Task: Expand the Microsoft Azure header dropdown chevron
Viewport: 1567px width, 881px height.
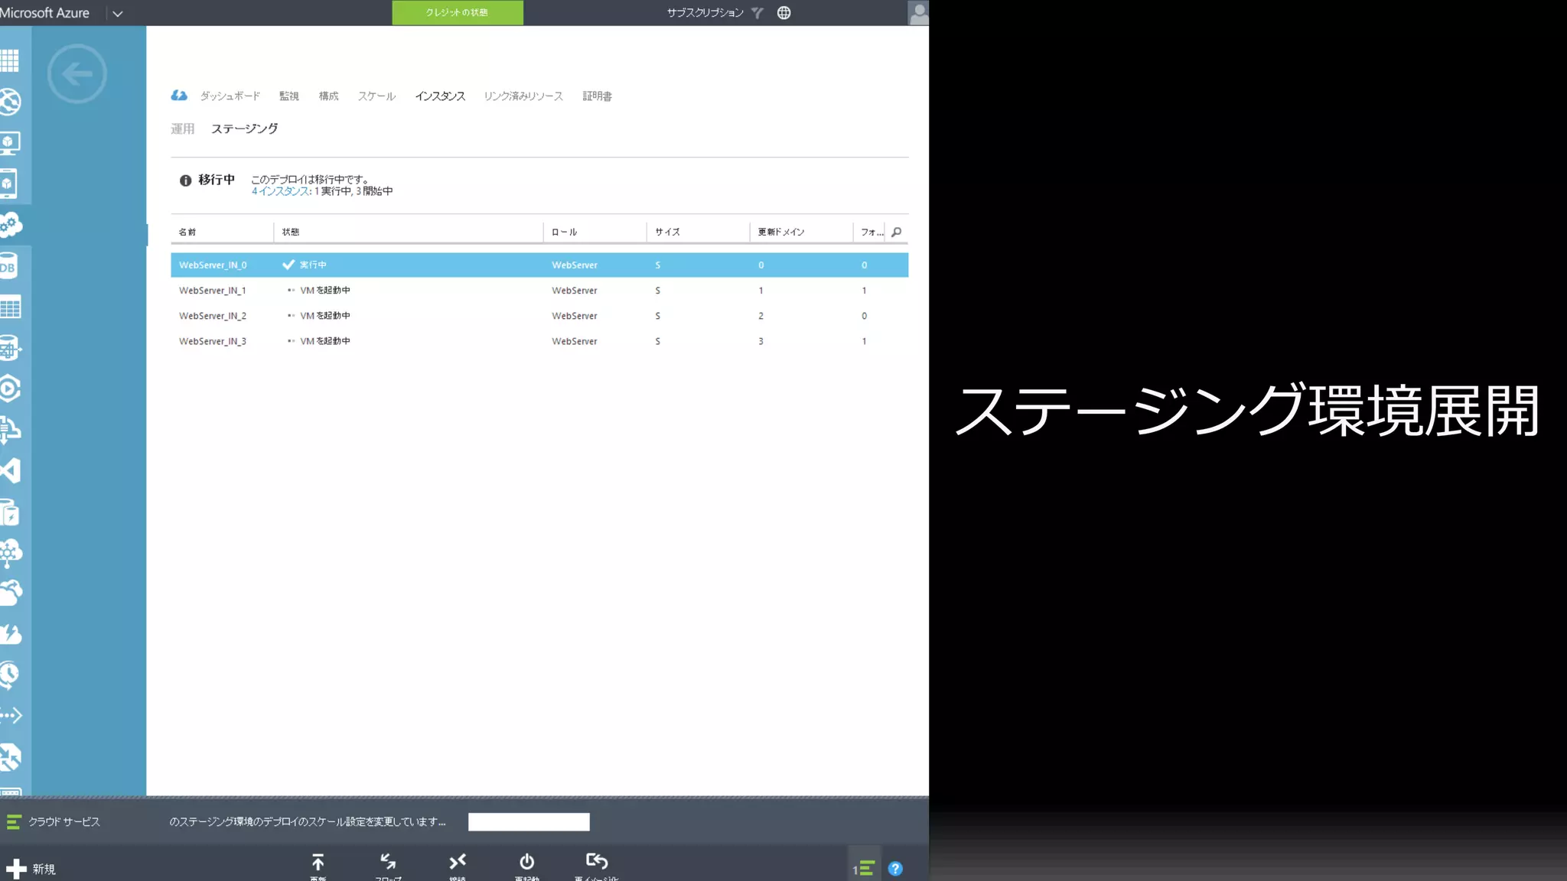Action: pyautogui.click(x=118, y=13)
